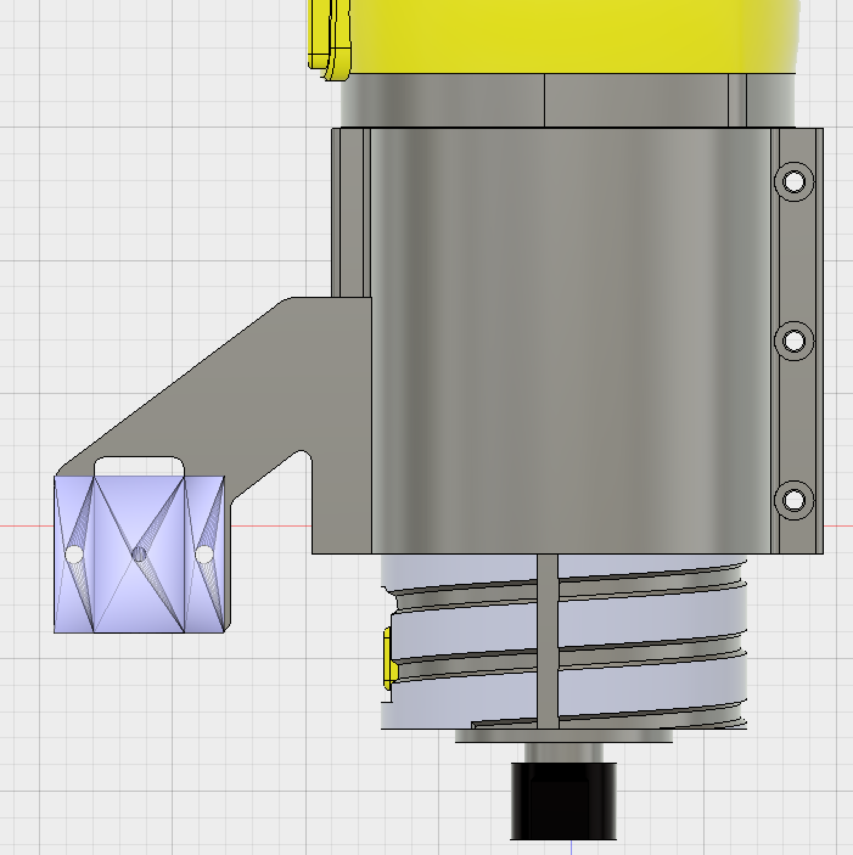Select the top screw hole on right flange
853x855 pixels.
point(794,181)
